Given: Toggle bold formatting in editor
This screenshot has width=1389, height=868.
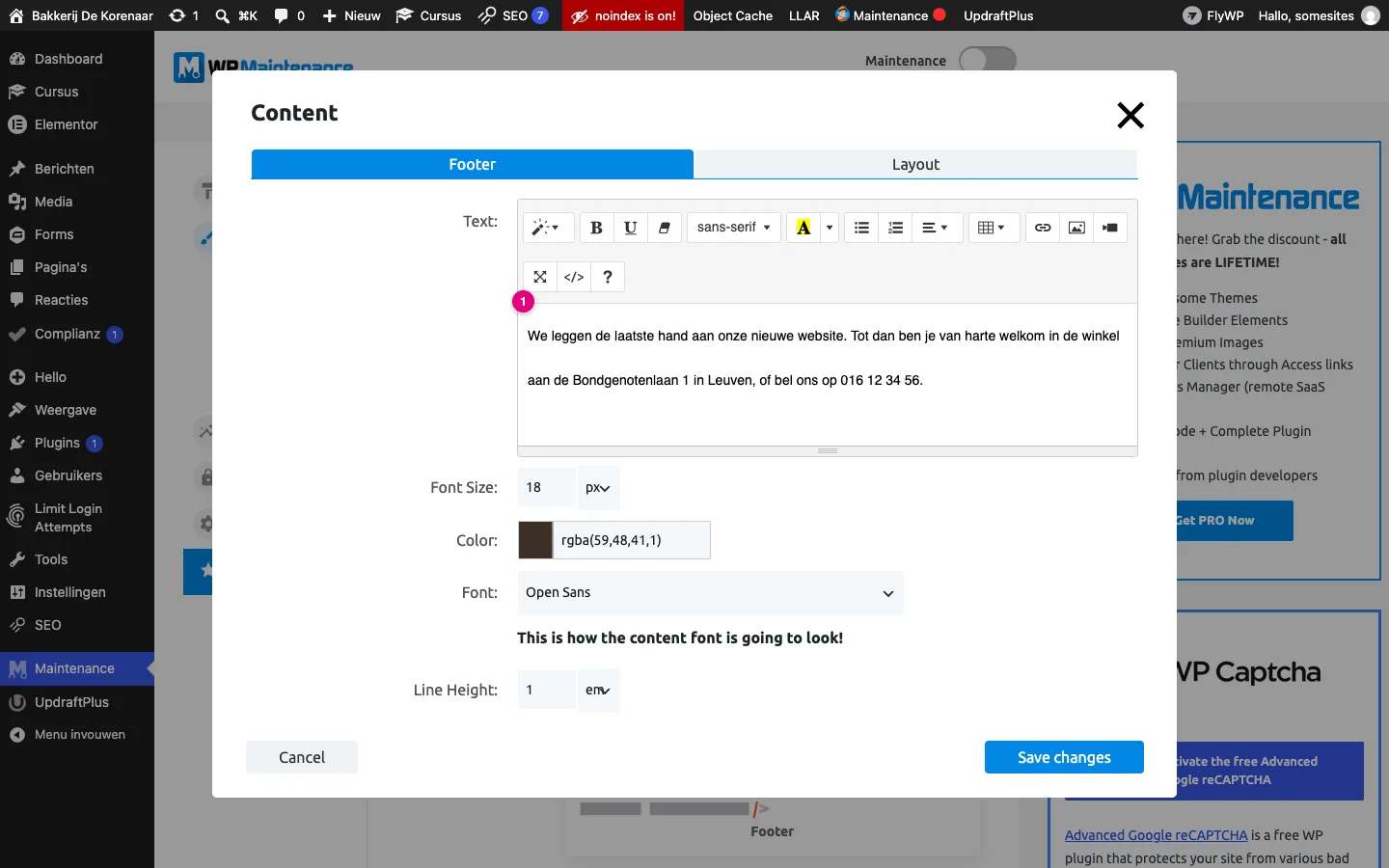Looking at the screenshot, I should pos(596,228).
